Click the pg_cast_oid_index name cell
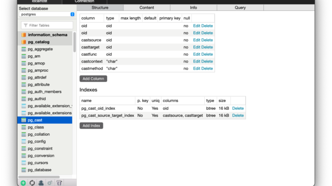 (x=98, y=108)
